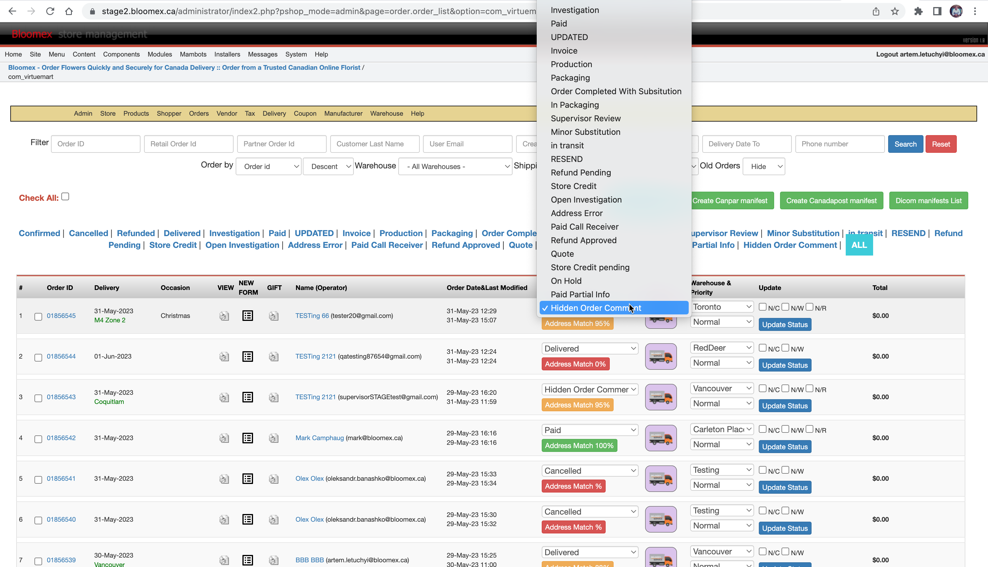This screenshot has height=567, width=988.
Task: Click VIEW icon for order 01856544
Action: [224, 356]
